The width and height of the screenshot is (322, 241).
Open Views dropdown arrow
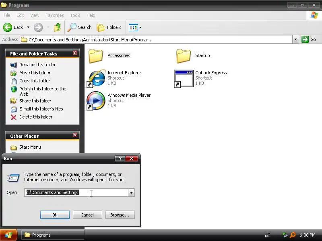tap(140, 27)
